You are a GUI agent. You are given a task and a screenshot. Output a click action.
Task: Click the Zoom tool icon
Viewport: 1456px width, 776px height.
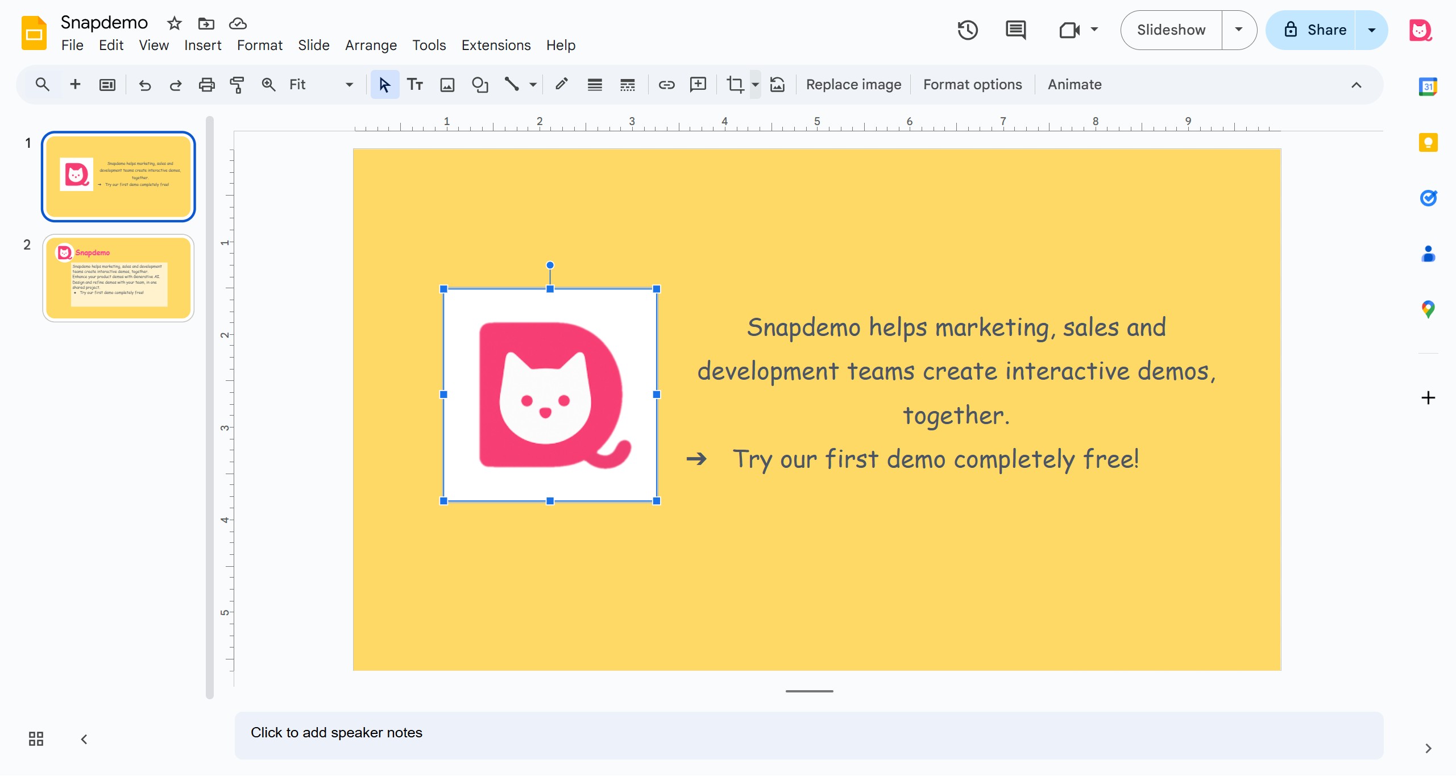click(x=268, y=85)
